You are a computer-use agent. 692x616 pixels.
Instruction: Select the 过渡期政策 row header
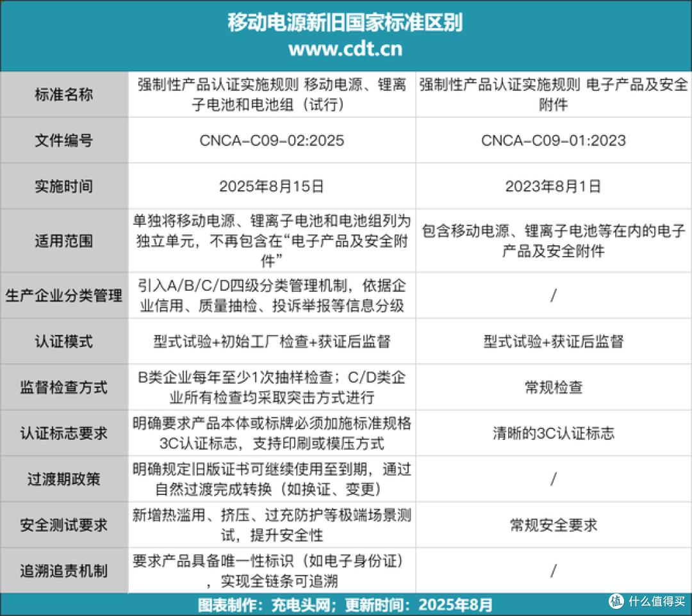point(64,479)
